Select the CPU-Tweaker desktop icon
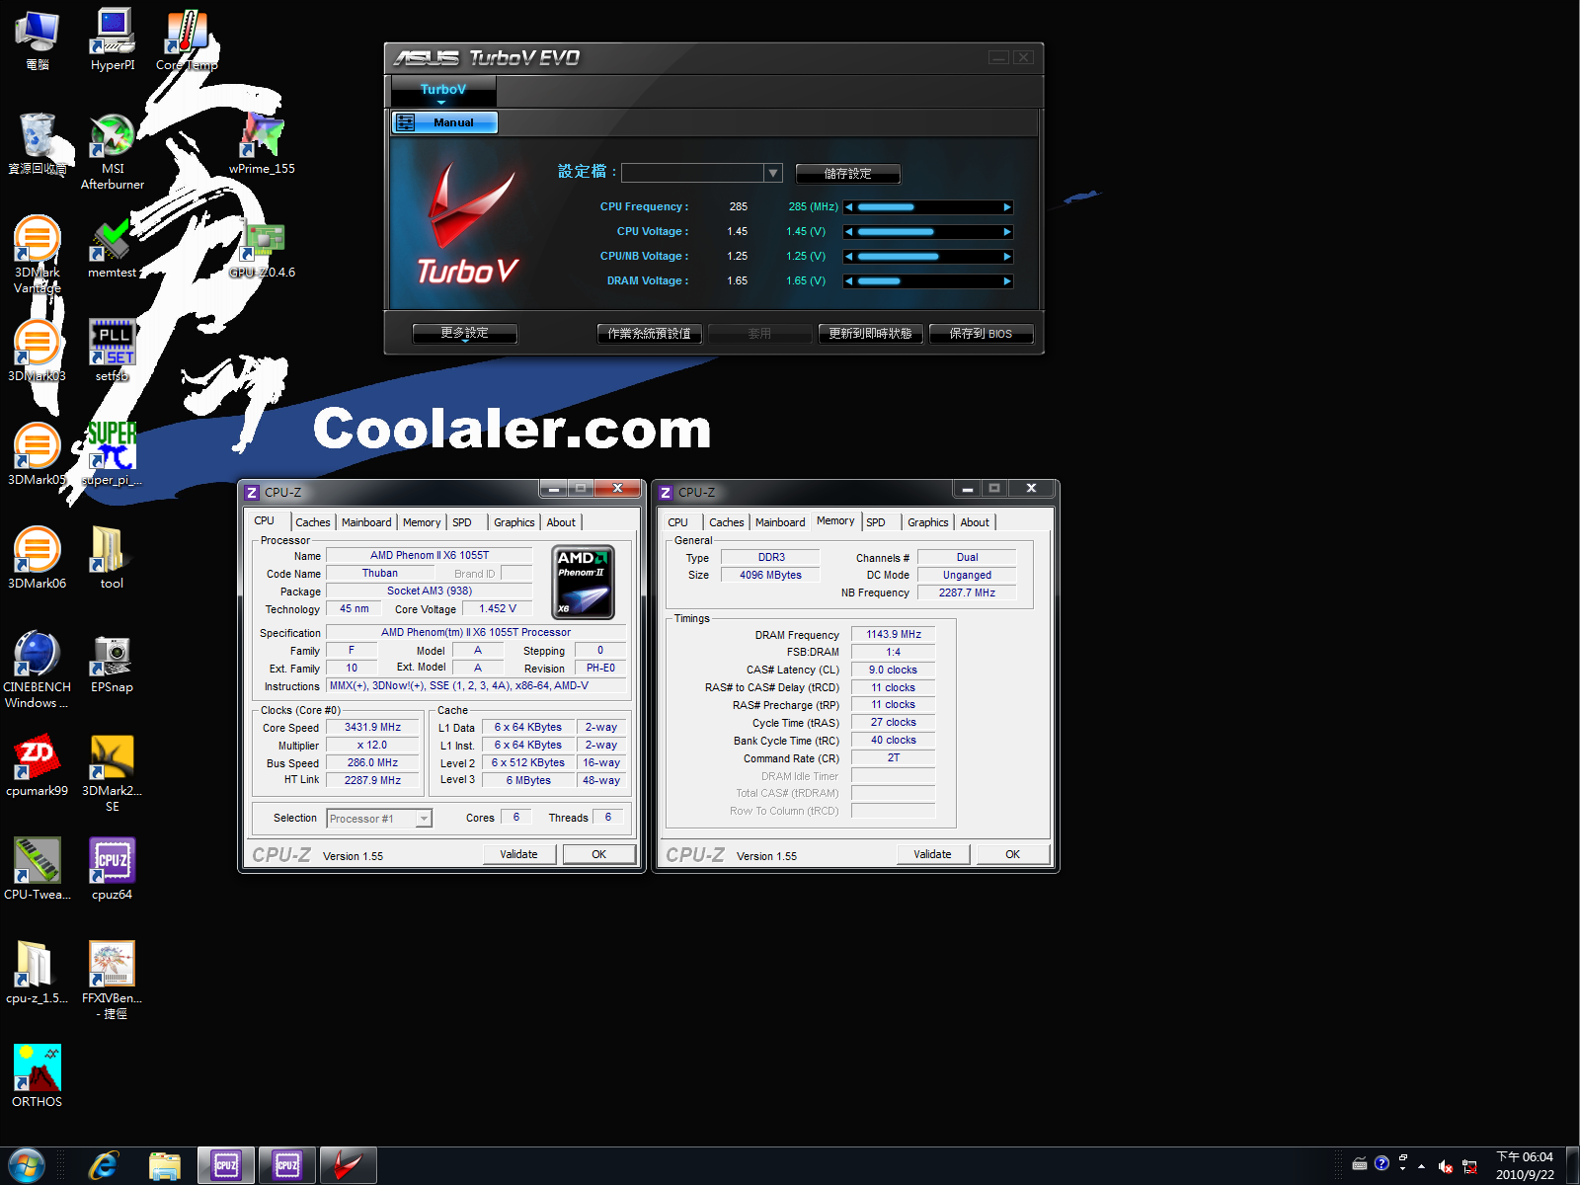The image size is (1580, 1185). pyautogui.click(x=38, y=869)
